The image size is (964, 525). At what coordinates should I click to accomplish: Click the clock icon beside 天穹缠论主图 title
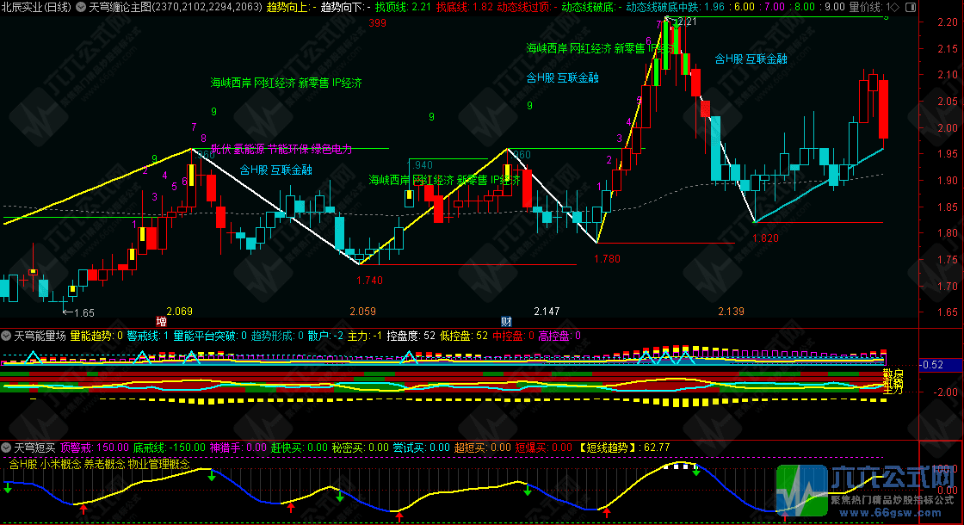pyautogui.click(x=80, y=7)
